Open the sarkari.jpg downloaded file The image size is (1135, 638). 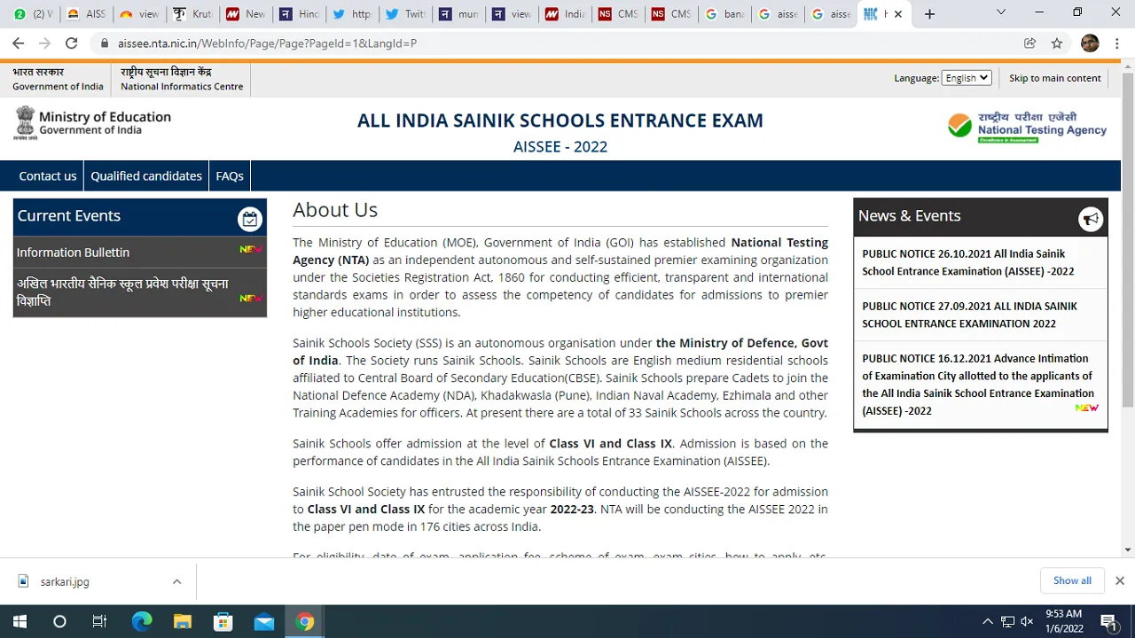click(x=65, y=582)
